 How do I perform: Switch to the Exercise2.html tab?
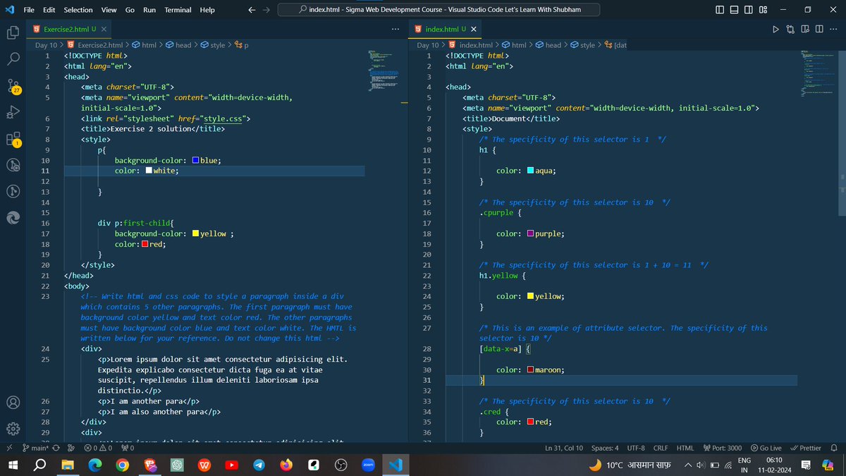(x=66, y=29)
